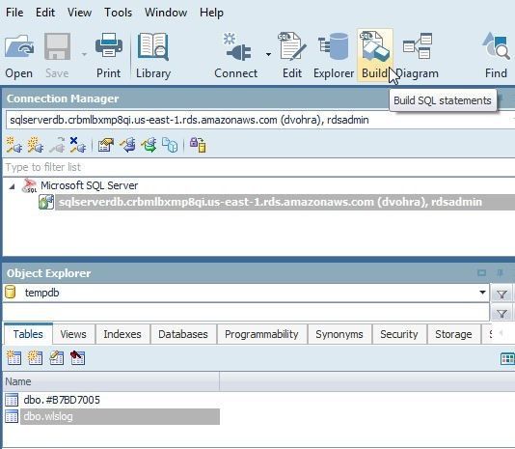
Task: Click the greyed-out reconnect plug icon
Action: pyautogui.click(x=57, y=145)
